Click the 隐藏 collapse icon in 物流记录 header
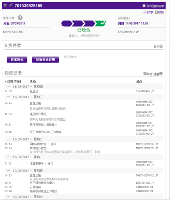This screenshot has height=200, width=170. tap(161, 74)
